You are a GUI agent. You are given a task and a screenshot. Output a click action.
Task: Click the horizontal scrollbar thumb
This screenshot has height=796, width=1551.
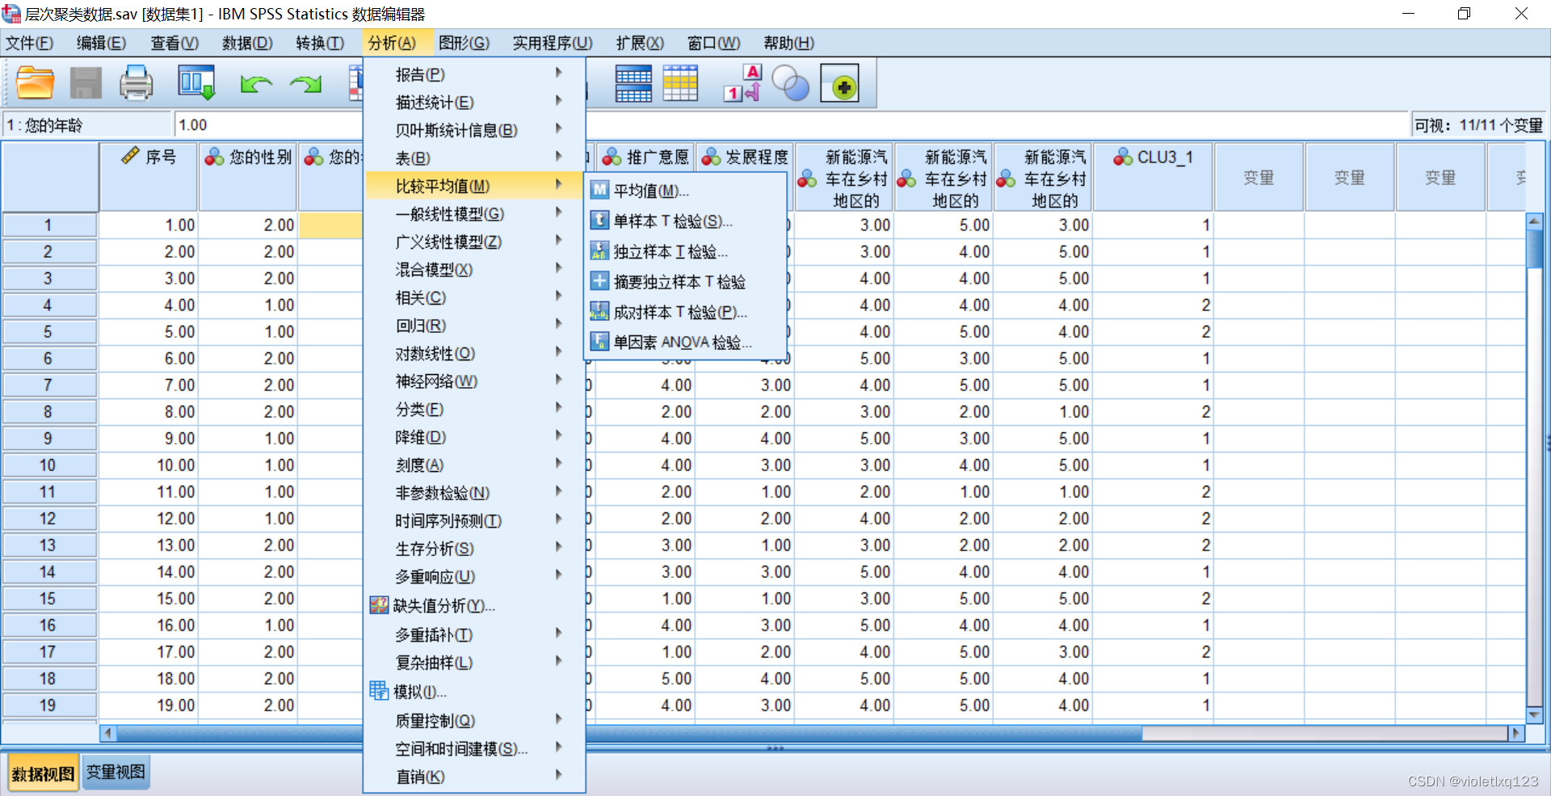[x=628, y=733]
